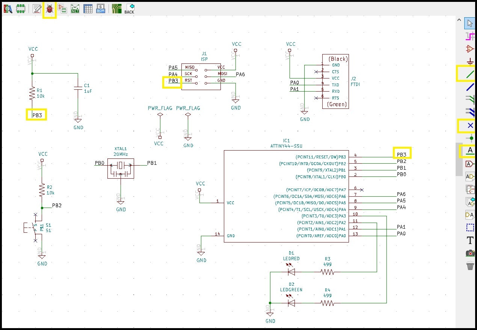Choose the place text T tool

(470, 240)
